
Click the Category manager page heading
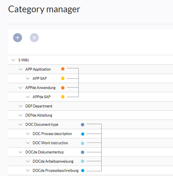pyautogui.click(x=44, y=9)
